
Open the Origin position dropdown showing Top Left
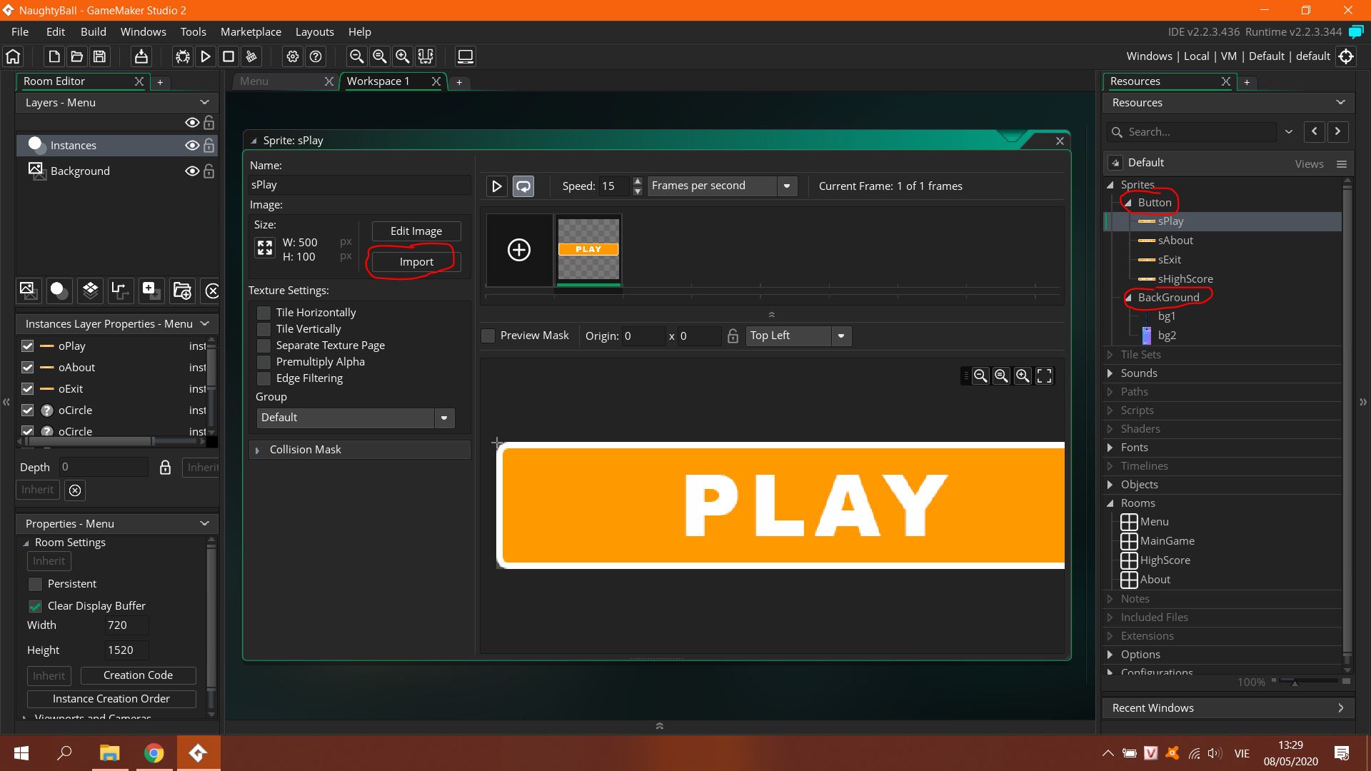[x=841, y=336]
